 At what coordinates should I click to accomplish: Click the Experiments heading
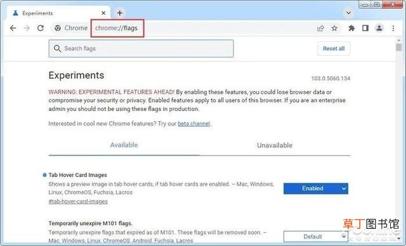coord(76,75)
